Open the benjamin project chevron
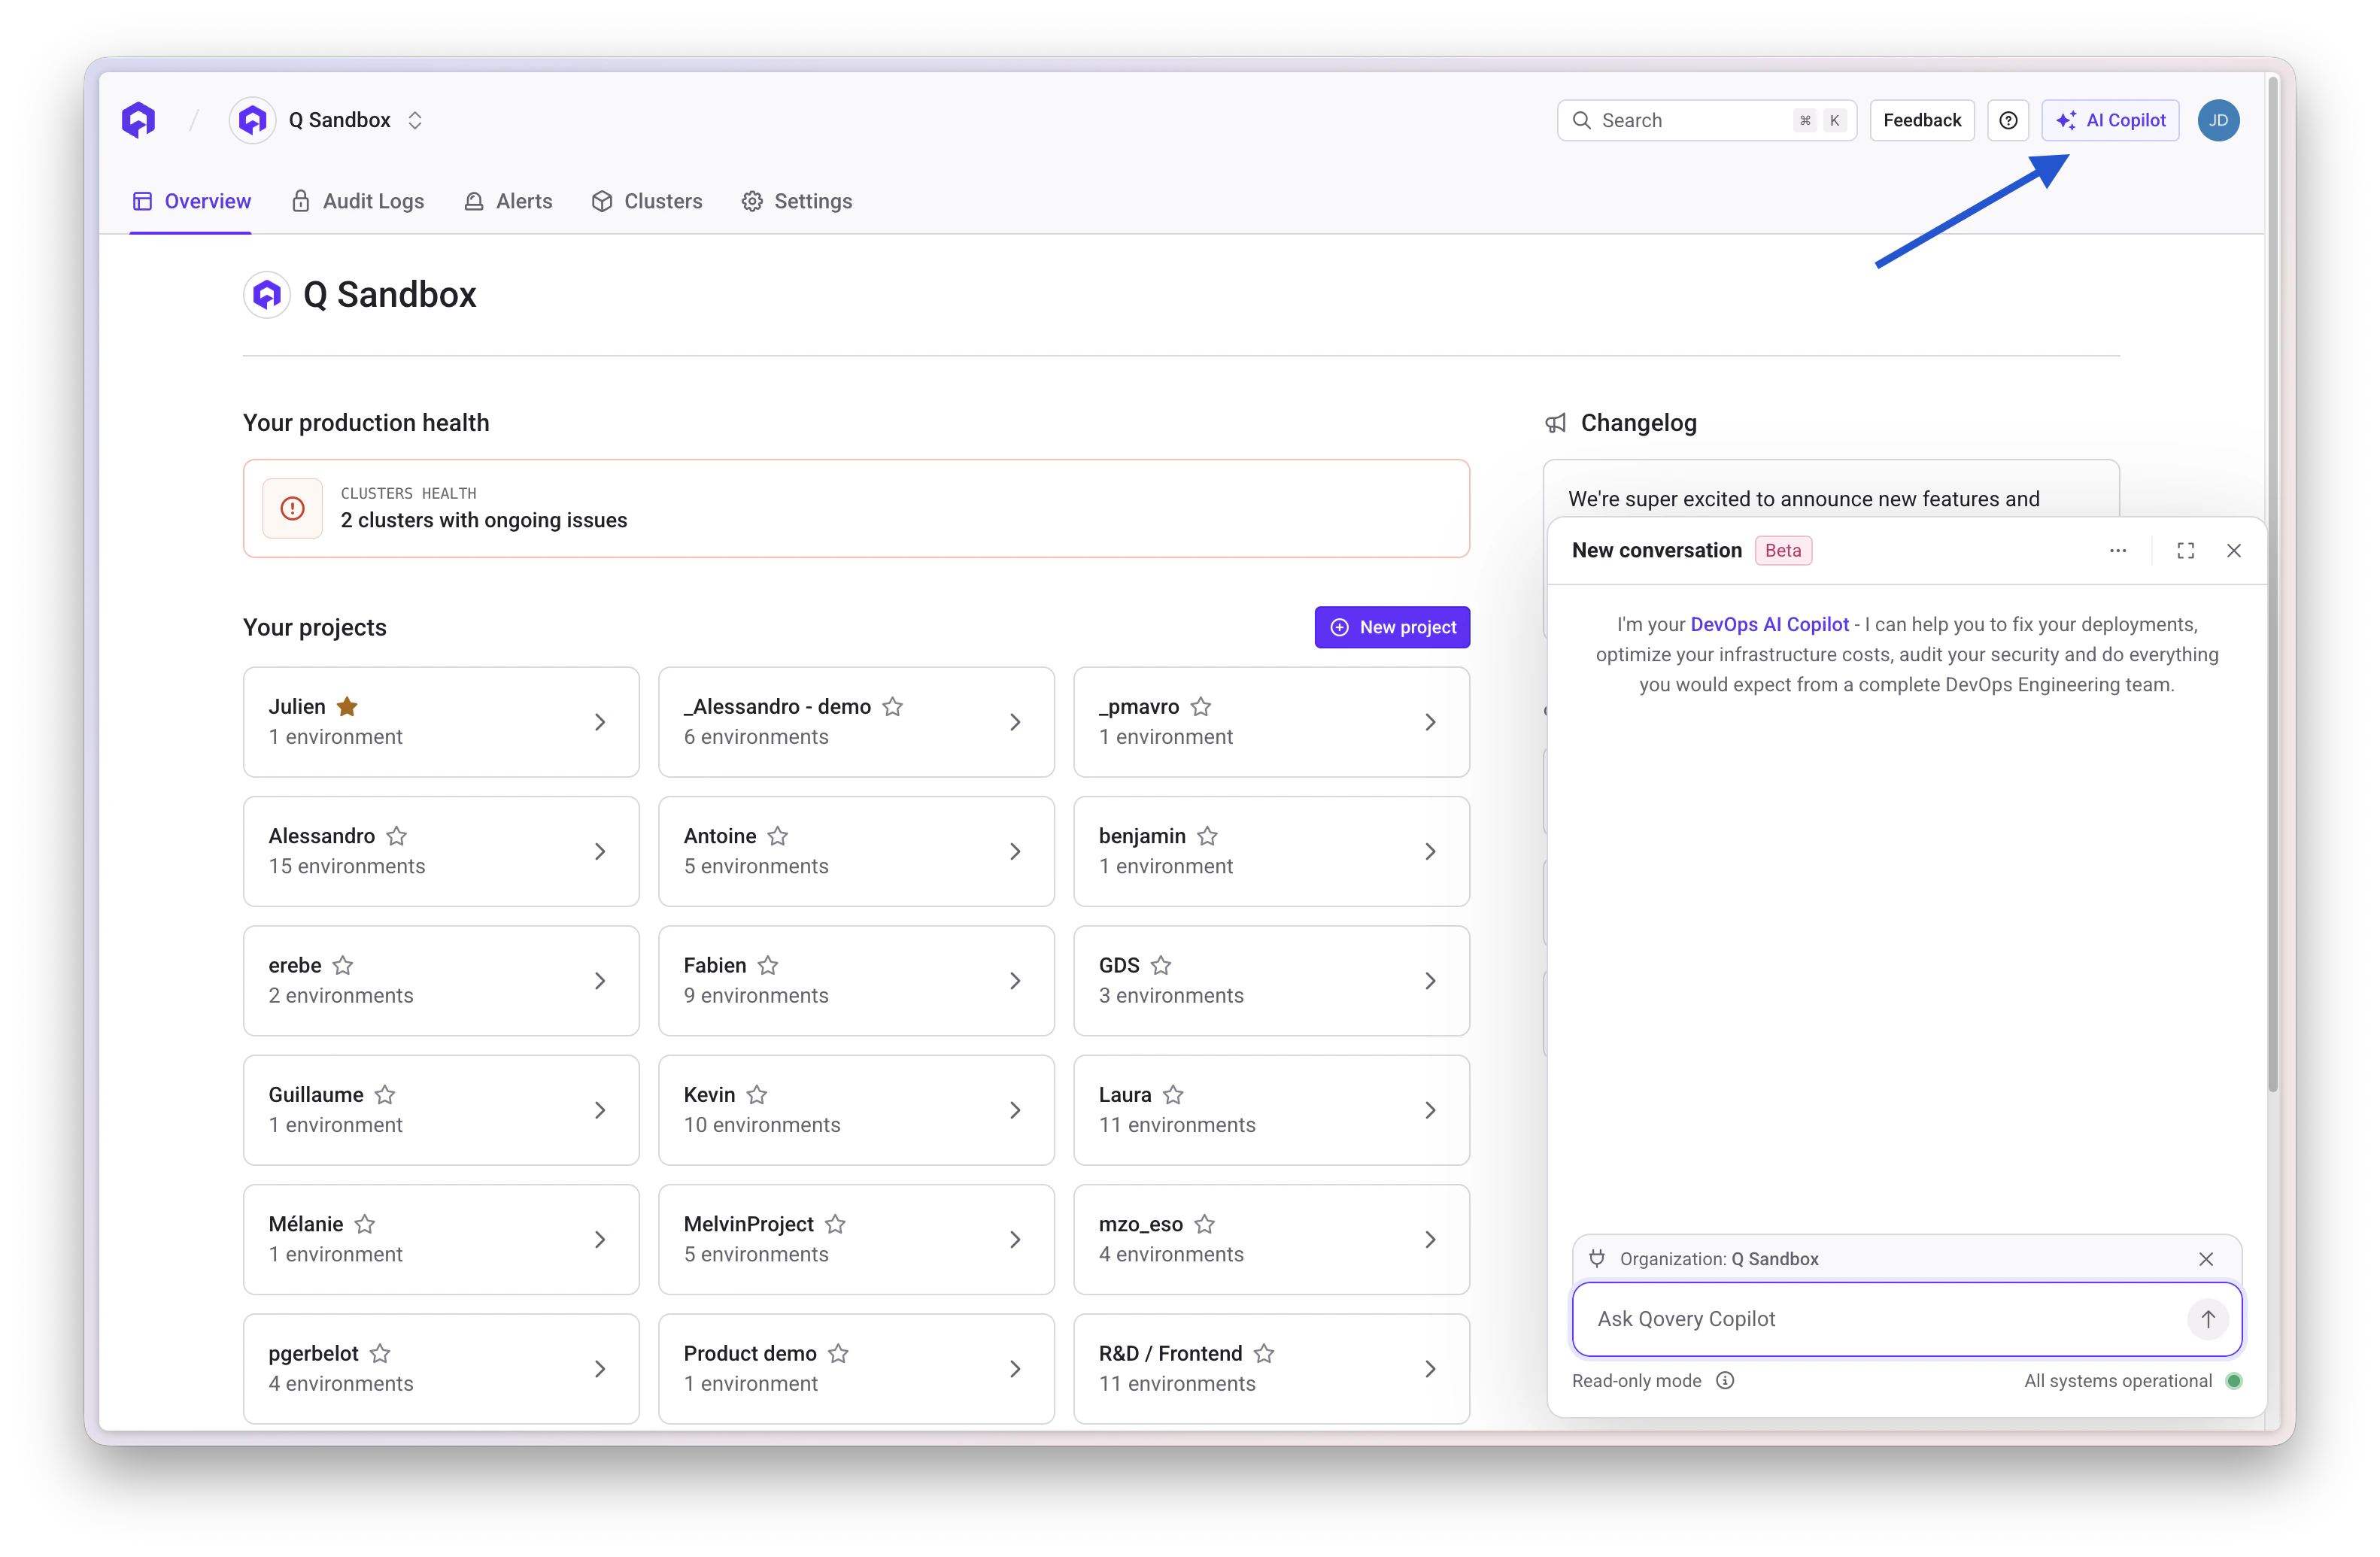The height and width of the screenshot is (1557, 2380). pos(1429,851)
